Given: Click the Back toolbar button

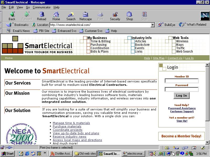Looking at the screenshot, I should tap(12, 16).
